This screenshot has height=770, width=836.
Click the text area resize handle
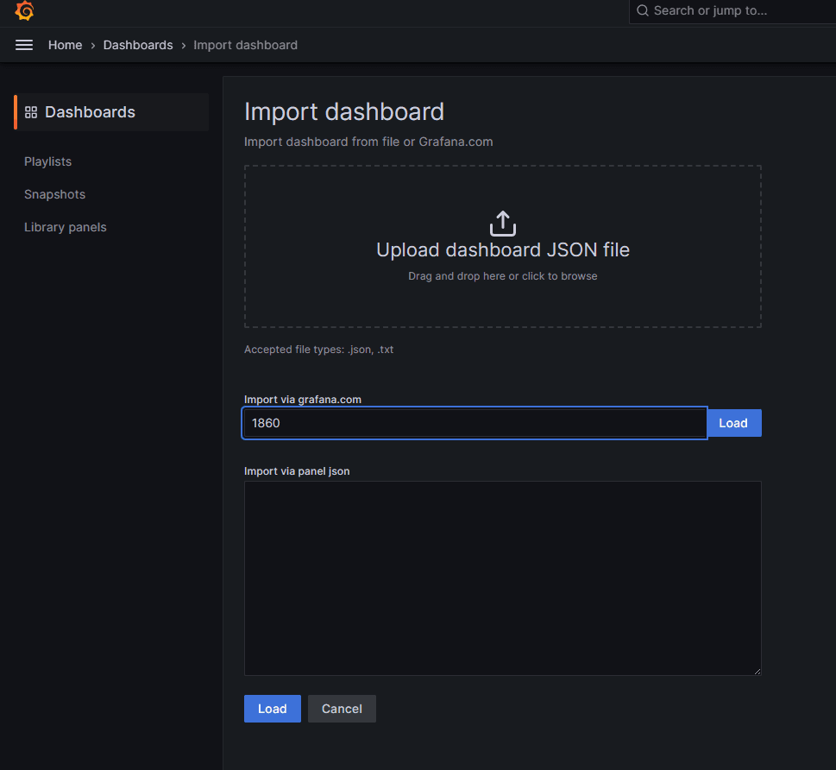(757, 672)
